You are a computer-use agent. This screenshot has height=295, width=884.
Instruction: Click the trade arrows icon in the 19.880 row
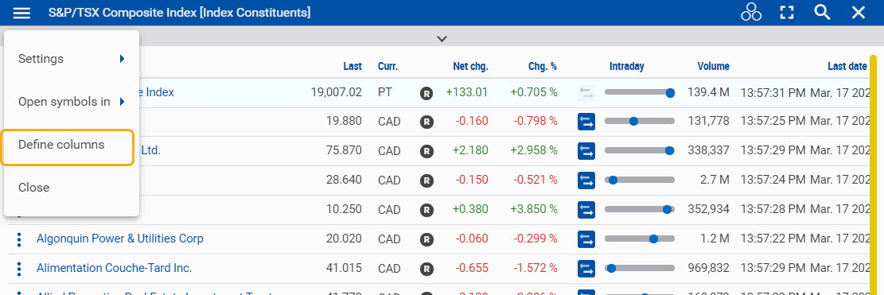pyautogui.click(x=586, y=121)
